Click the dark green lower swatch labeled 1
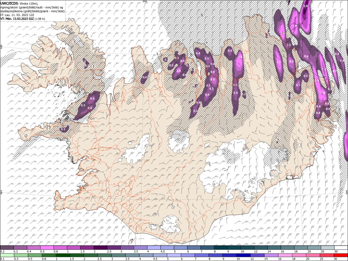 point(63,255)
